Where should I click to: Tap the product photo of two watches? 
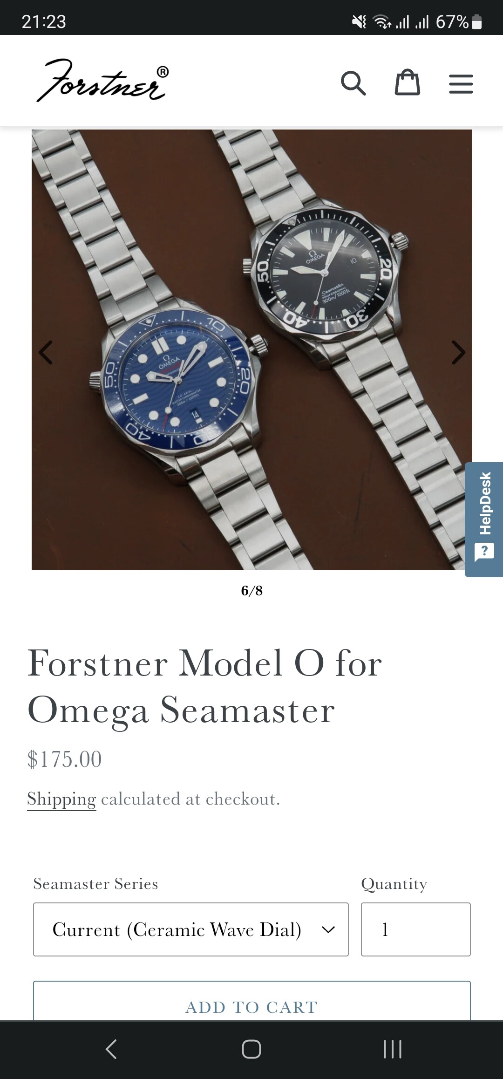(x=252, y=350)
